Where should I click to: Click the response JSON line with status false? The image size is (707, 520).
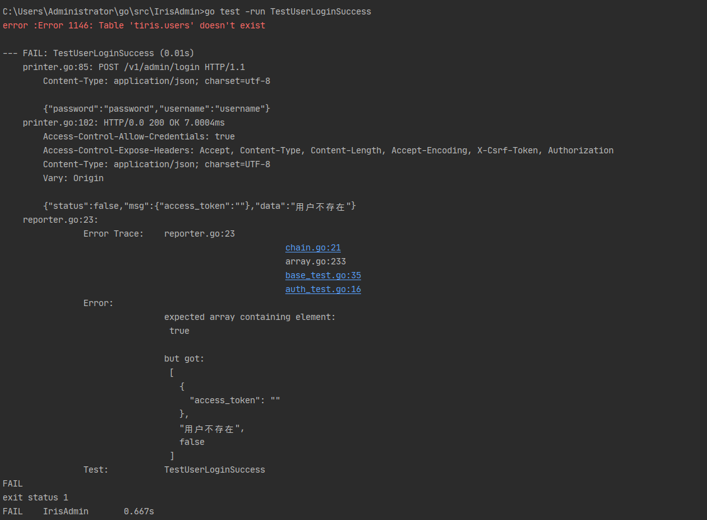pyautogui.click(x=199, y=206)
